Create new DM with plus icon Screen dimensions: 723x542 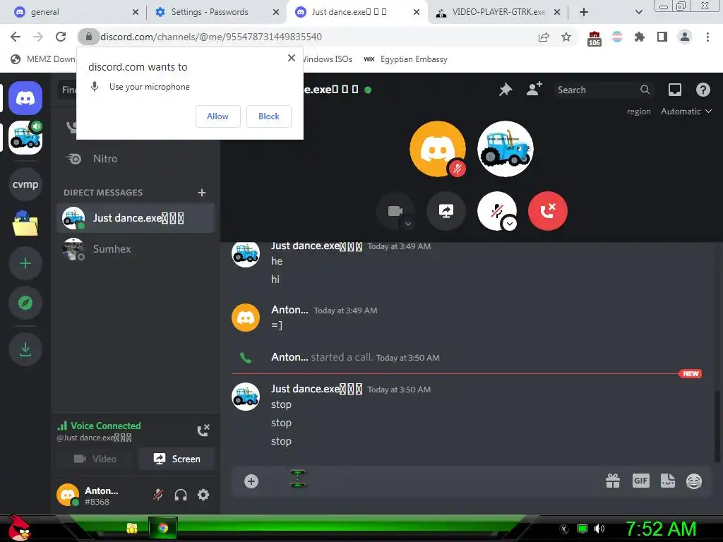click(201, 192)
